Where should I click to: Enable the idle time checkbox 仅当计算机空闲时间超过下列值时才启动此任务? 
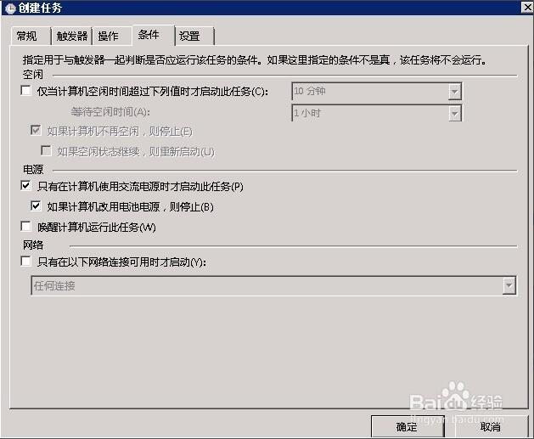(25, 91)
